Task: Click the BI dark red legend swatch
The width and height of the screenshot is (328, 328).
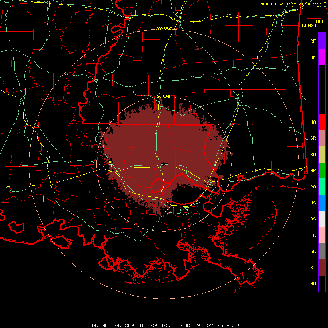Action: (322, 268)
